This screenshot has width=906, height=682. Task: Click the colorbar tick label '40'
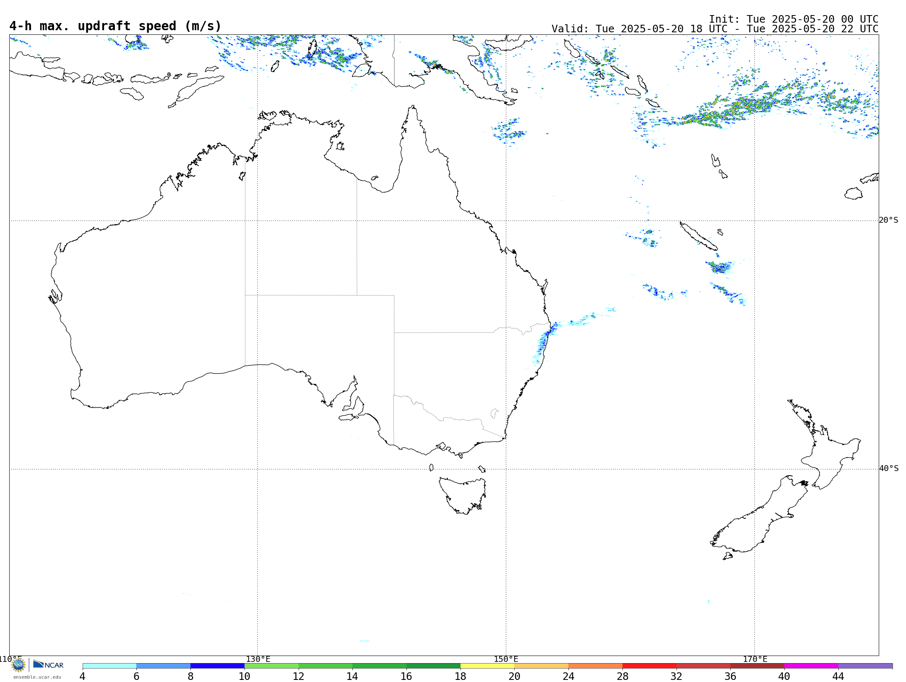[x=784, y=676]
